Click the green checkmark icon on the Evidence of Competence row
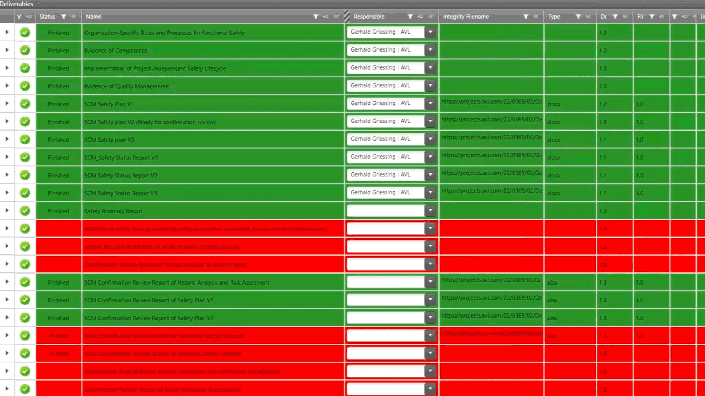The image size is (705, 396). click(25, 50)
